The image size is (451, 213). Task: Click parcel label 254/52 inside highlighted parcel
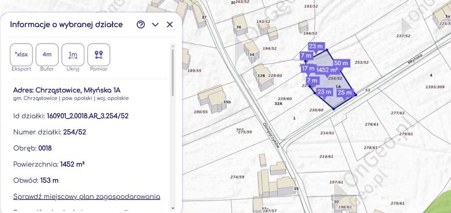335,78
